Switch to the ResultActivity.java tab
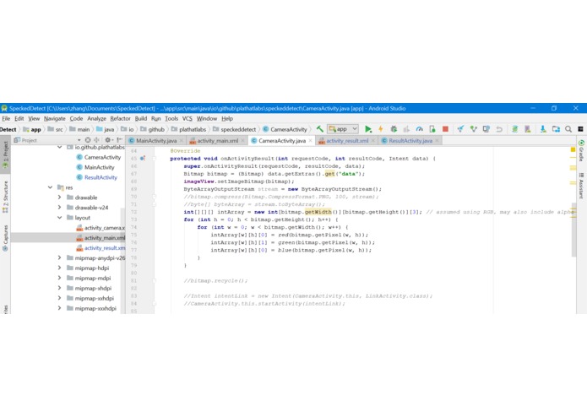587x417 pixels. (x=410, y=141)
